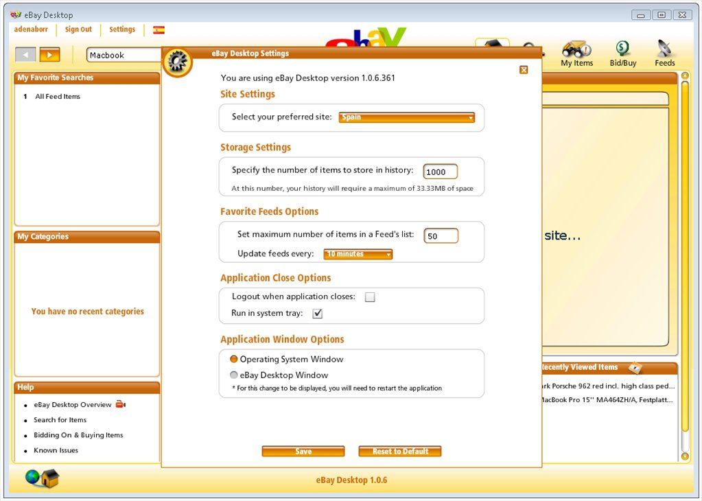
Task: Click the back navigation arrow
Action: click(x=27, y=54)
